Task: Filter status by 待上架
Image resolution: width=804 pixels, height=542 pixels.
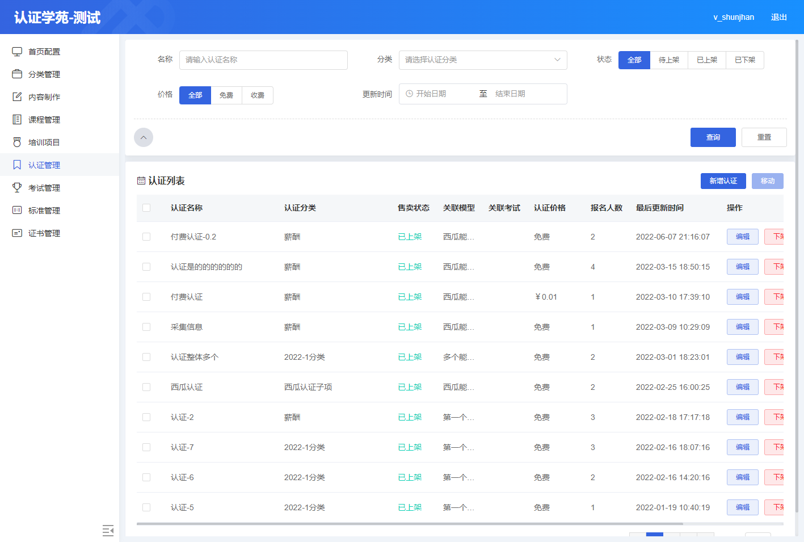Action: click(x=669, y=60)
